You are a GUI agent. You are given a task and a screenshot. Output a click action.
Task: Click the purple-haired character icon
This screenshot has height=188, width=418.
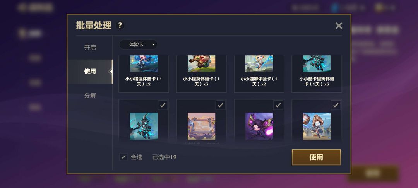(x=259, y=126)
